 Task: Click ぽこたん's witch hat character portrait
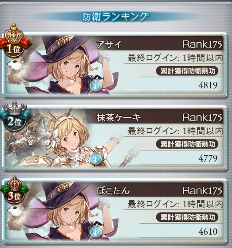[x=63, y=211]
